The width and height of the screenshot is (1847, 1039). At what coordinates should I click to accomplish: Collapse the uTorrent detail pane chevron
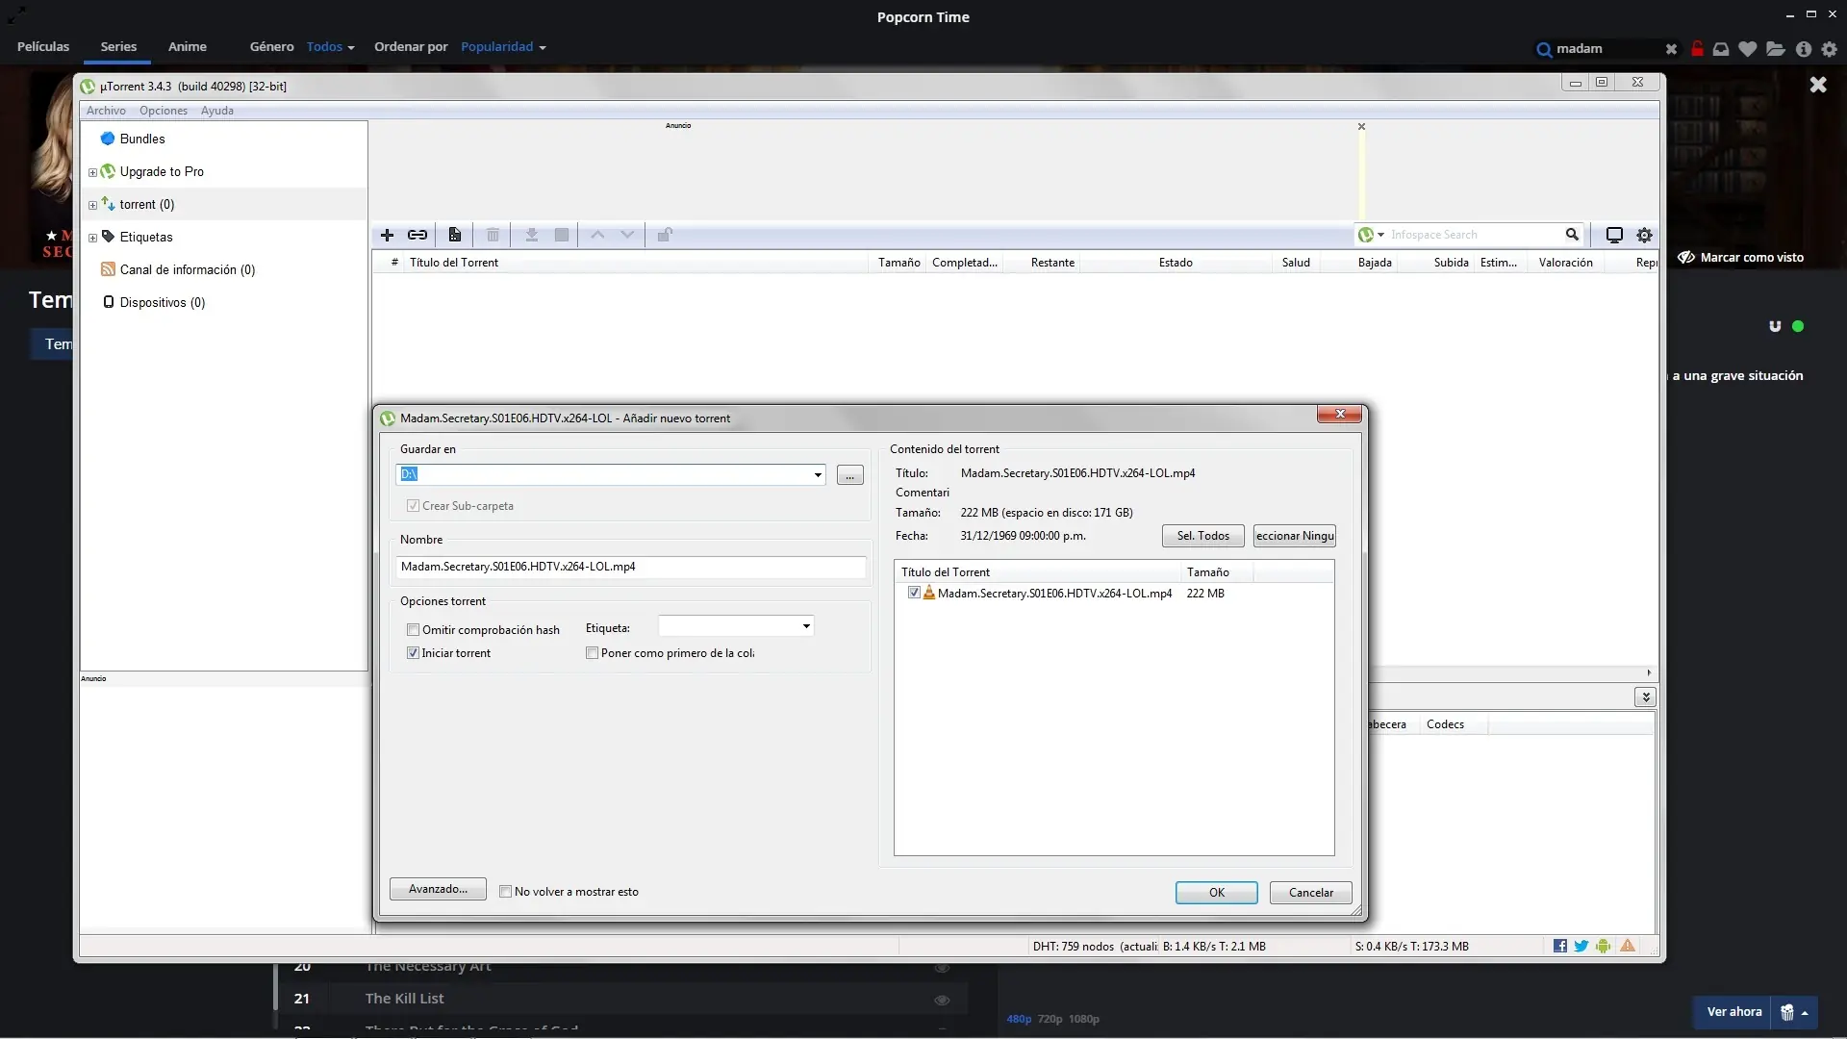pos(1646,697)
